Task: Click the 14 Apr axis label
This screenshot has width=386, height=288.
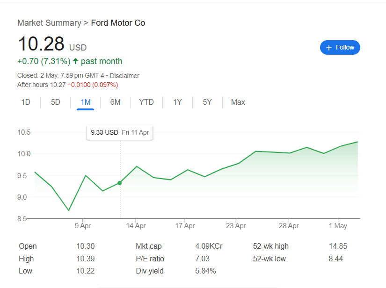Action: tap(136, 225)
